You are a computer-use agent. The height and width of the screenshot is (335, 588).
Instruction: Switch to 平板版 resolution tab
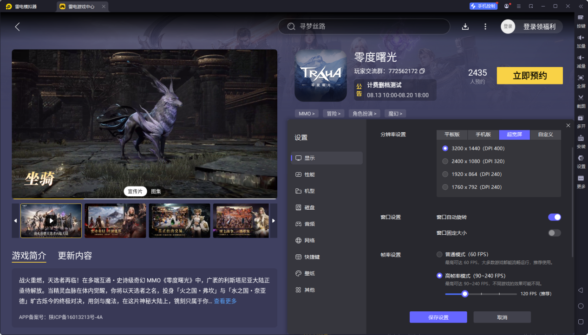(x=452, y=135)
